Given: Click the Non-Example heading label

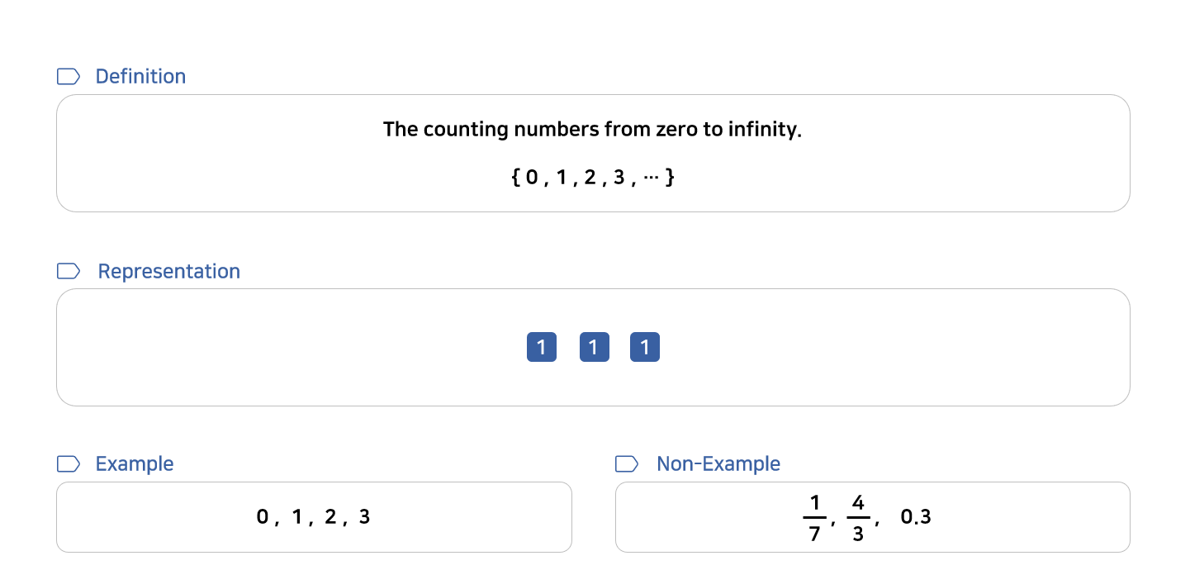Looking at the screenshot, I should click(x=718, y=464).
